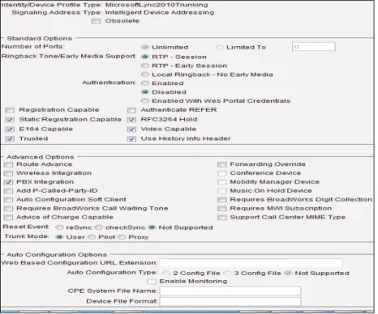Click Web Based Configuration URL Extension field
This screenshot has width=378, height=314.
251,263
